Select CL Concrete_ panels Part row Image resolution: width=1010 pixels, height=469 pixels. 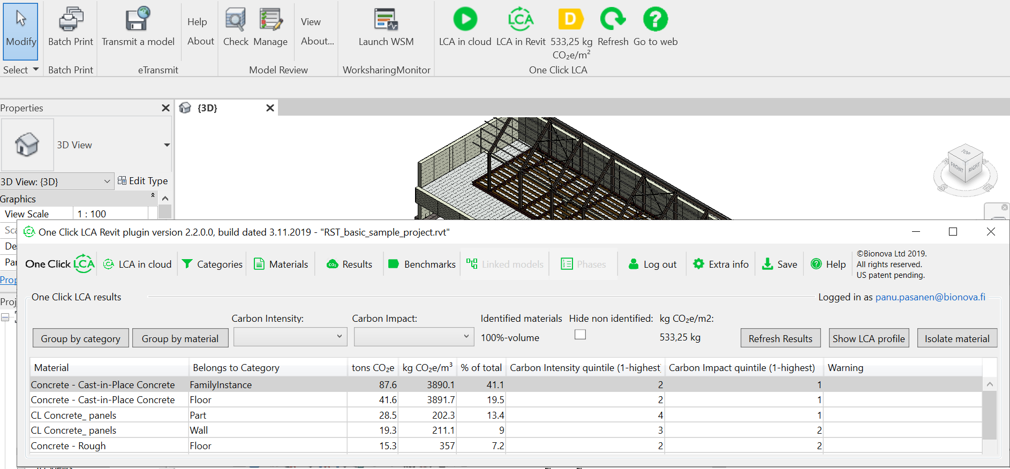pyautogui.click(x=506, y=415)
